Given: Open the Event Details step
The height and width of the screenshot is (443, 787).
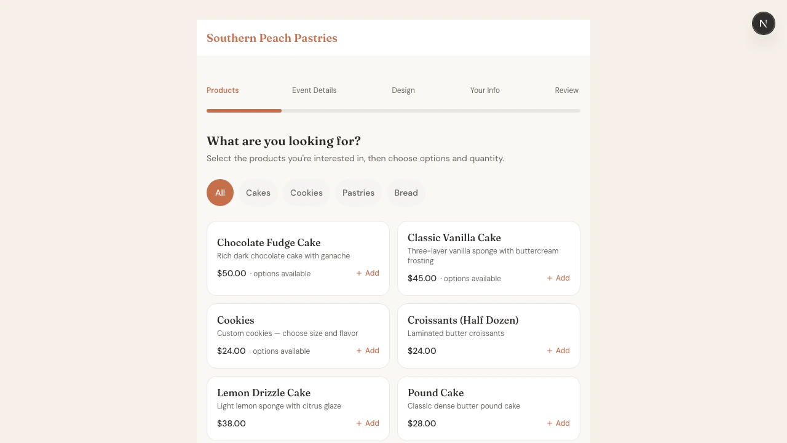Looking at the screenshot, I should click(x=314, y=90).
